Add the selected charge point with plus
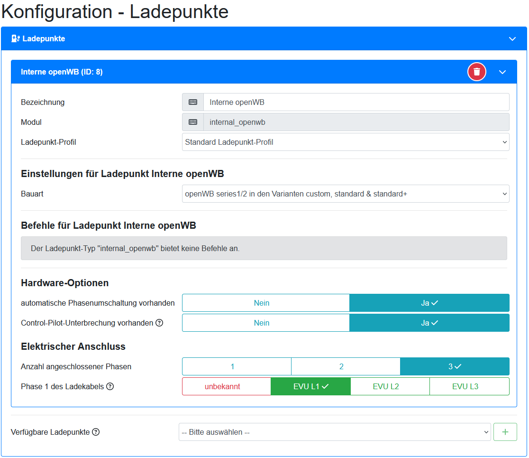Viewport: 529px width, 458px height. click(505, 432)
